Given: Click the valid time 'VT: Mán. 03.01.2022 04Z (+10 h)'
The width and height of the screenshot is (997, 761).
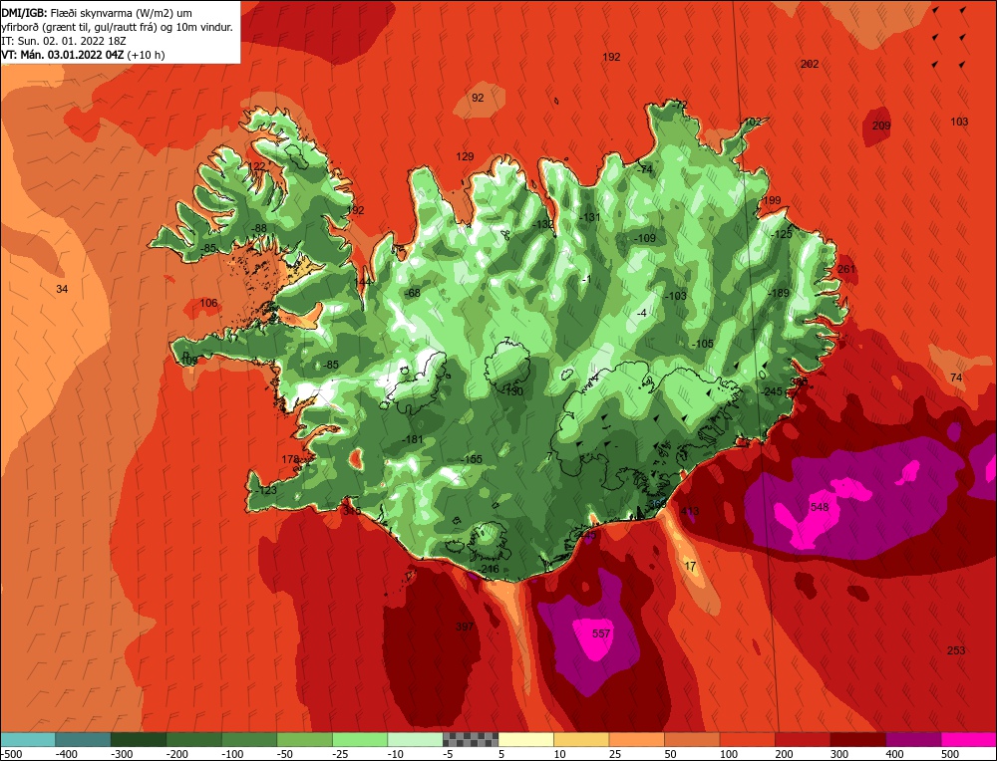Looking at the screenshot, I should pos(84,55).
